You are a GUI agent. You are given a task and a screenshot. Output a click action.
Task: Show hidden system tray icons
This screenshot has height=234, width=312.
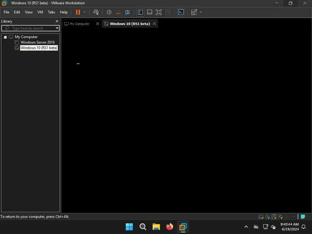246,227
